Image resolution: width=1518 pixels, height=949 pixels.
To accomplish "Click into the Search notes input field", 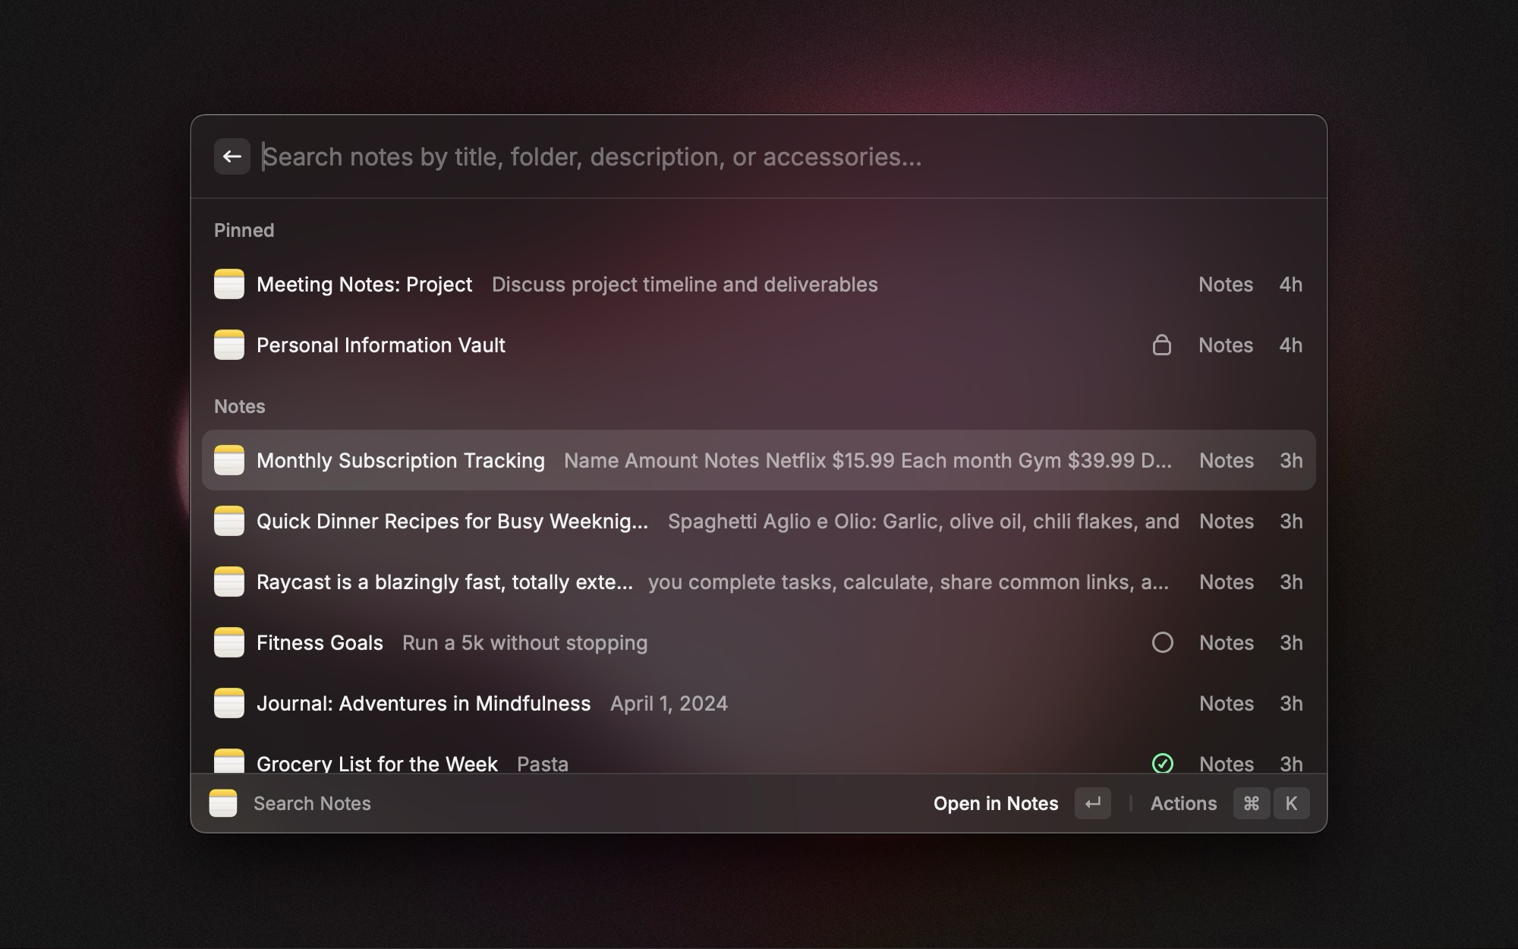I will (683, 156).
